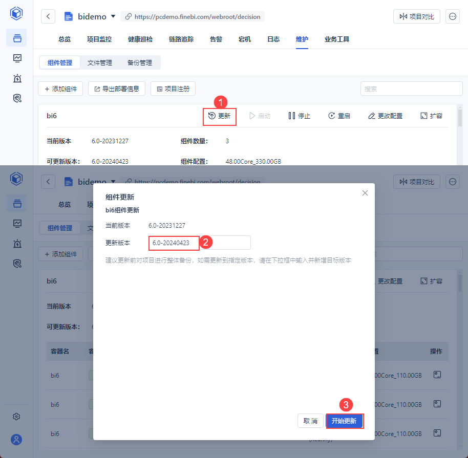Open the 更新版本 combo box in the dialog
The width and height of the screenshot is (468, 458).
pos(199,243)
